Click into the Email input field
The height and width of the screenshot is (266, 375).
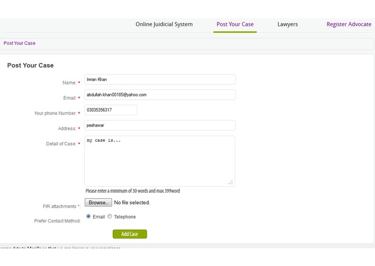160,95
